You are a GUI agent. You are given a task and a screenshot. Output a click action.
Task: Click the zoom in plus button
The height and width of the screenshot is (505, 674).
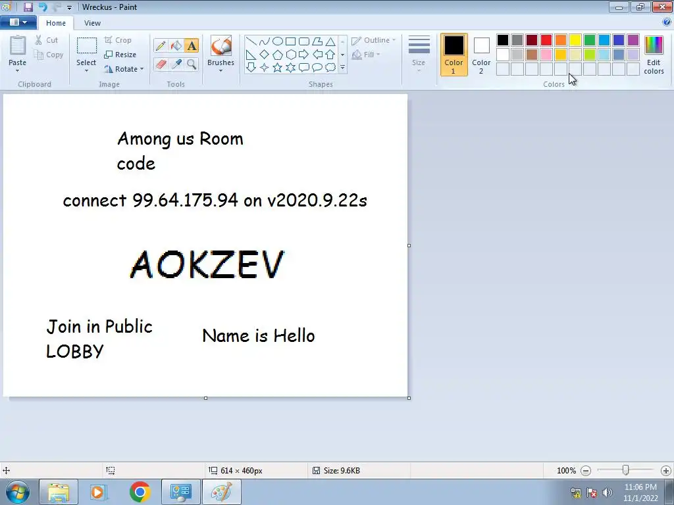click(666, 471)
